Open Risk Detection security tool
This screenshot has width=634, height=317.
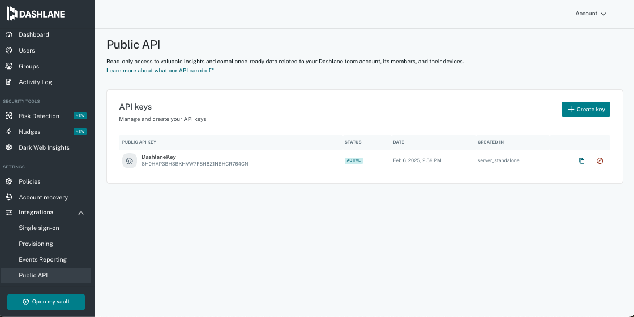[38, 116]
